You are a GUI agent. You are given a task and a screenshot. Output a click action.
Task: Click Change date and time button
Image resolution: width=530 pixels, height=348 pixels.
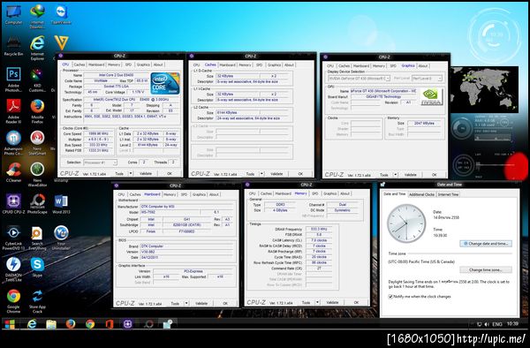[486, 244]
